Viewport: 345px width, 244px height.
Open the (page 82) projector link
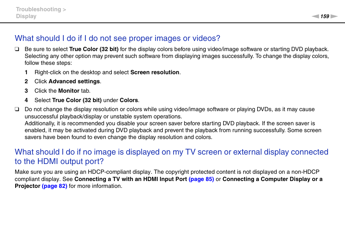54,186
